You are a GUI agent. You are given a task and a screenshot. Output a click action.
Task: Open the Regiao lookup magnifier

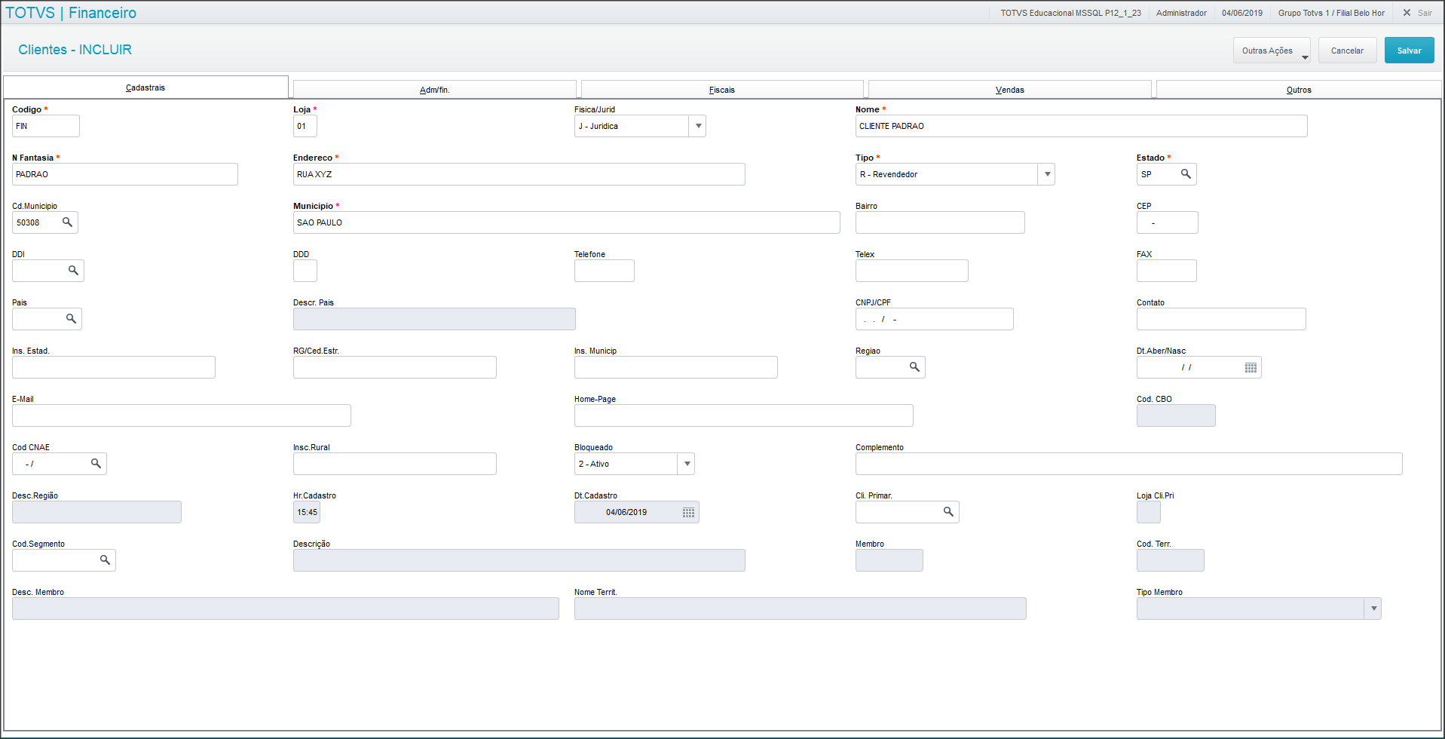coord(914,367)
